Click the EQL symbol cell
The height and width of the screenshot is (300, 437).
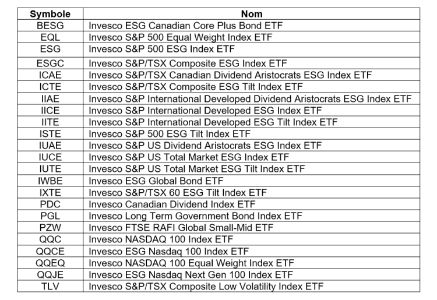point(50,37)
